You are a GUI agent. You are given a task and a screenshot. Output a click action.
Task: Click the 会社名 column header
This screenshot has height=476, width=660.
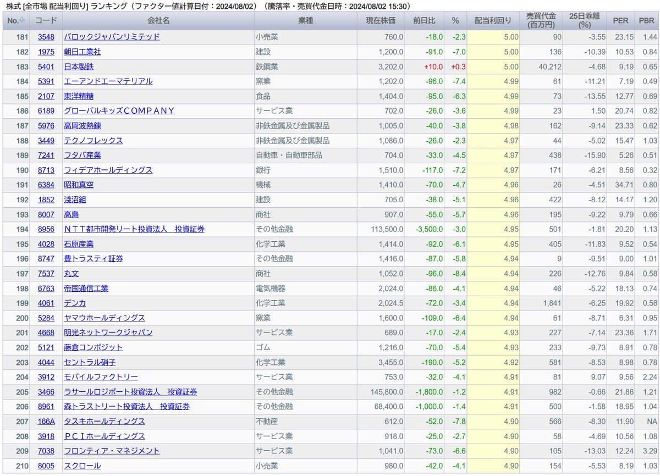[x=158, y=20]
